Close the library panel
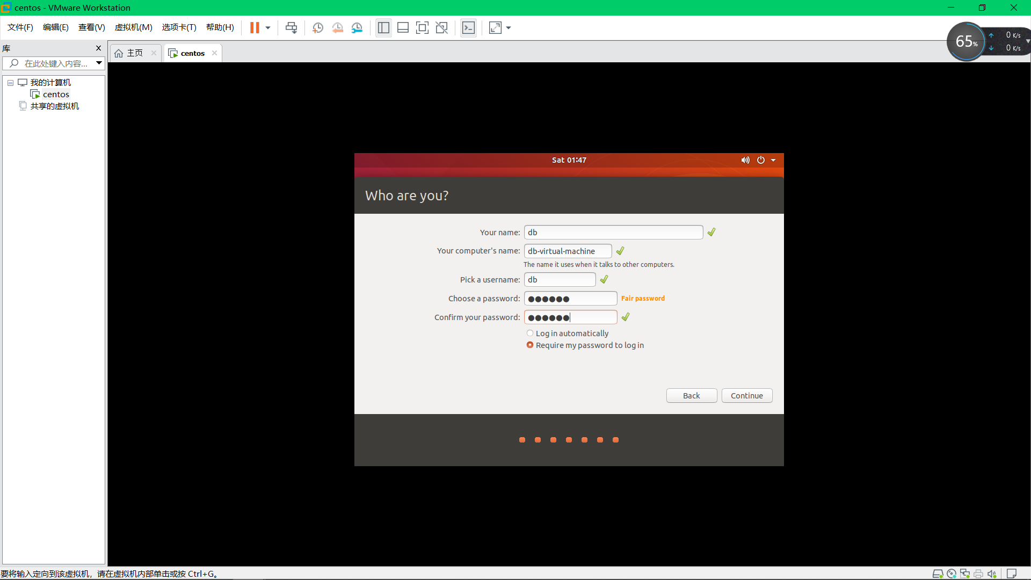This screenshot has height=580, width=1031. click(98, 48)
